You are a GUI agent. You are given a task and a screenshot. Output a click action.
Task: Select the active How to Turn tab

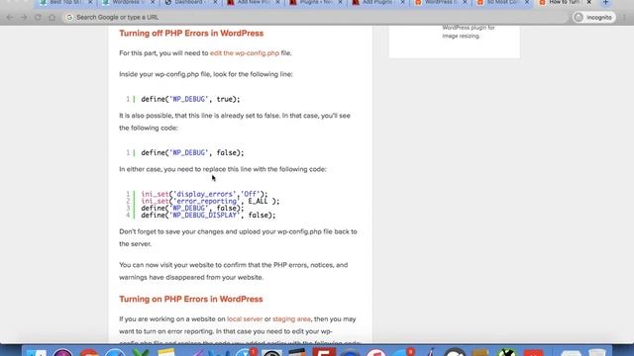(563, 3)
